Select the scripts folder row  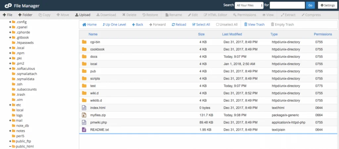208,79
